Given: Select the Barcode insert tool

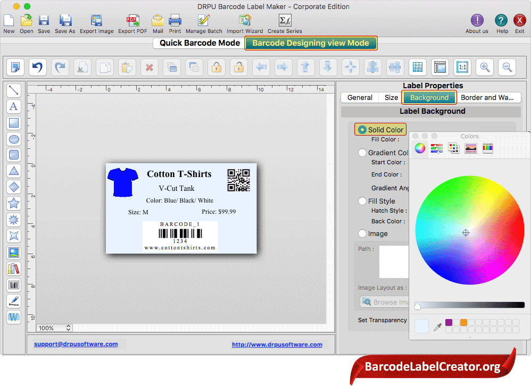Looking at the screenshot, I should [x=13, y=285].
